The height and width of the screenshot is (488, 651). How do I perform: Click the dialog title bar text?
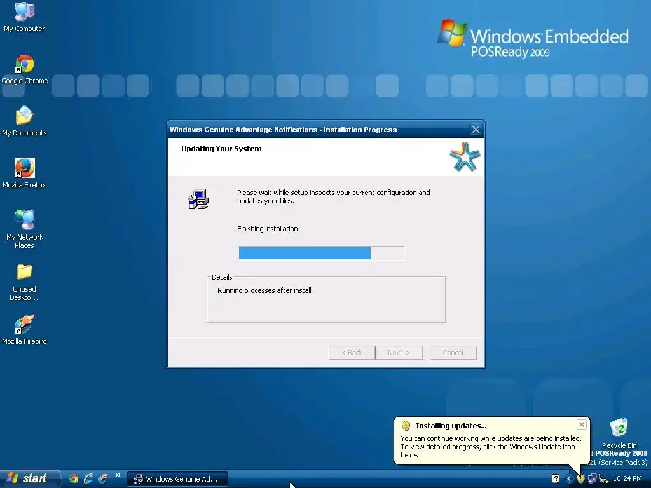point(283,130)
